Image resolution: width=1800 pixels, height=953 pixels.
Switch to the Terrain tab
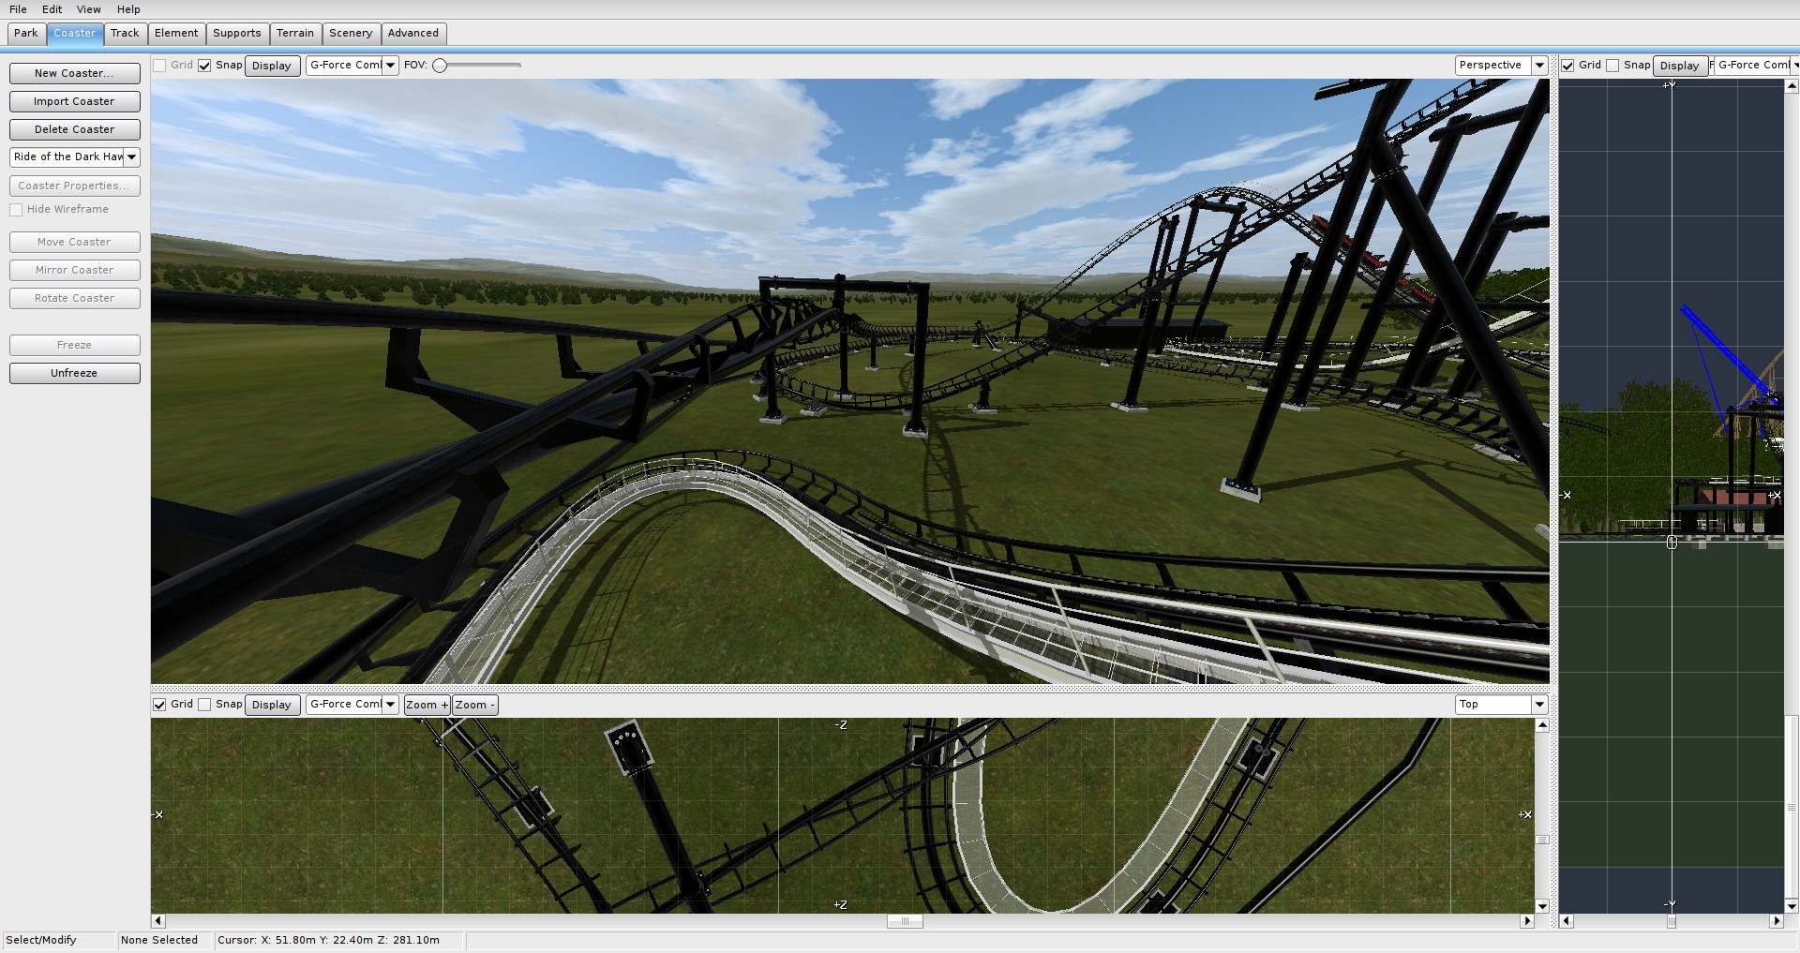[295, 33]
